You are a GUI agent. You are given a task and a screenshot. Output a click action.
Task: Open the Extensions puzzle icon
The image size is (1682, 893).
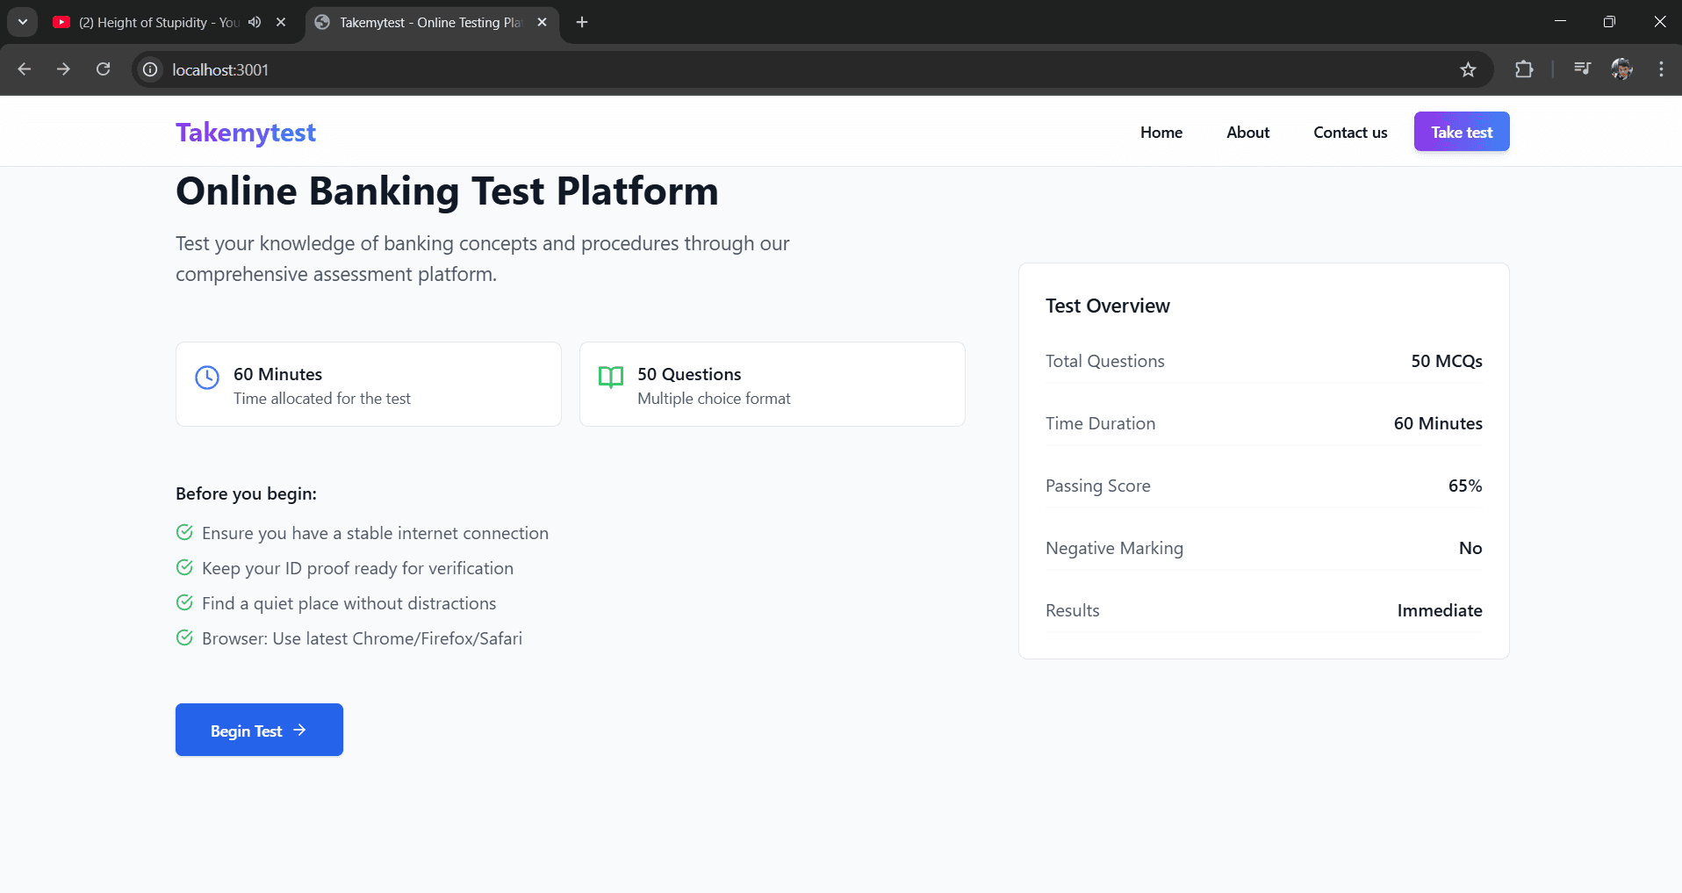click(1524, 69)
